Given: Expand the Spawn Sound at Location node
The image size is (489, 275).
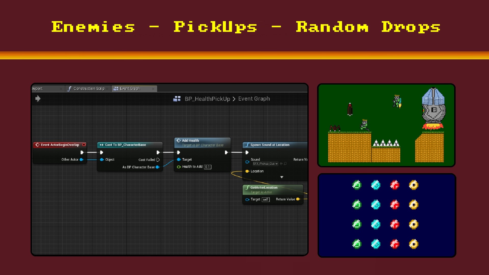Looking at the screenshot, I should coord(281,177).
